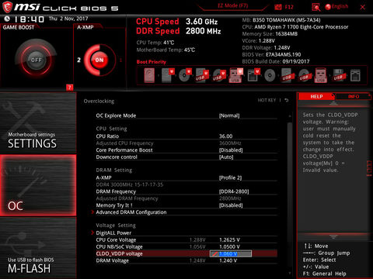The height and width of the screenshot is (279, 373).
Task: Click the help panel scroll-up arrow
Action: (333, 104)
